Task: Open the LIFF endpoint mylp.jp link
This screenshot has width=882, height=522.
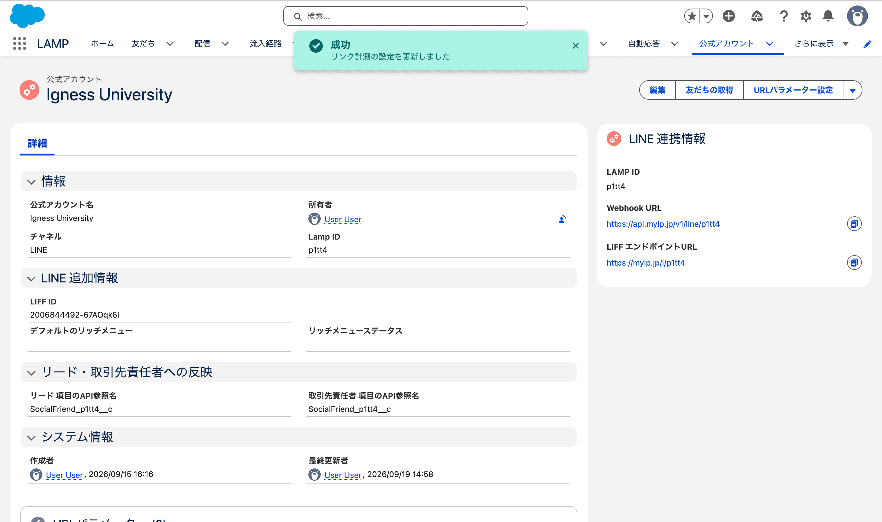Action: coord(646,263)
